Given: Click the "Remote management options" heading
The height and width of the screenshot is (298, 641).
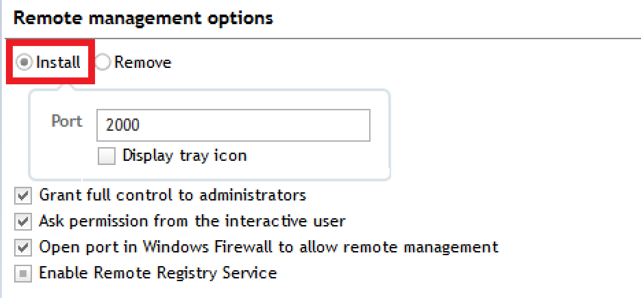Looking at the screenshot, I should 143,19.
